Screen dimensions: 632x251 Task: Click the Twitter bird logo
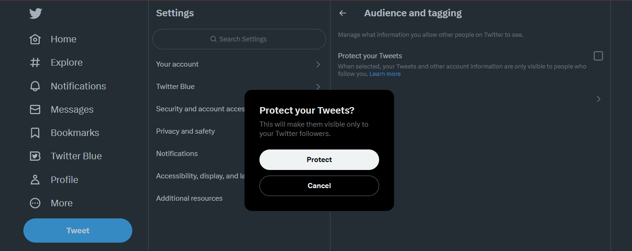point(36,14)
